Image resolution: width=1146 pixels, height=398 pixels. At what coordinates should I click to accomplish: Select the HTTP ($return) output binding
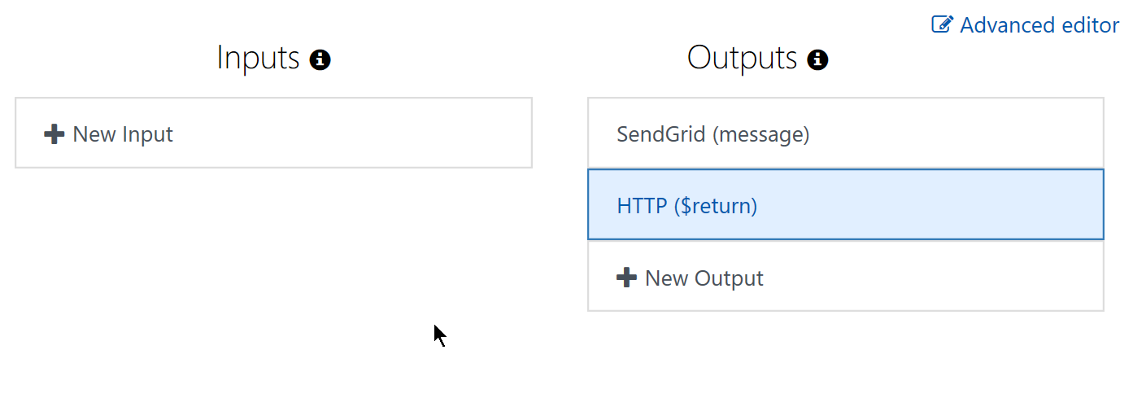846,205
